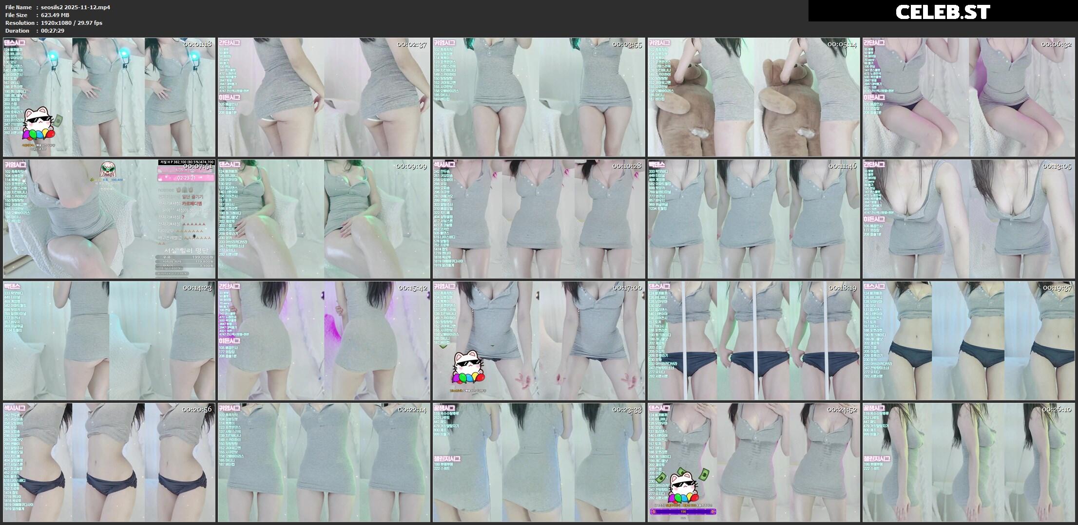Click the preview frame timed 00:07:51
This screenshot has width=1078, height=525.
pyautogui.click(x=109, y=219)
